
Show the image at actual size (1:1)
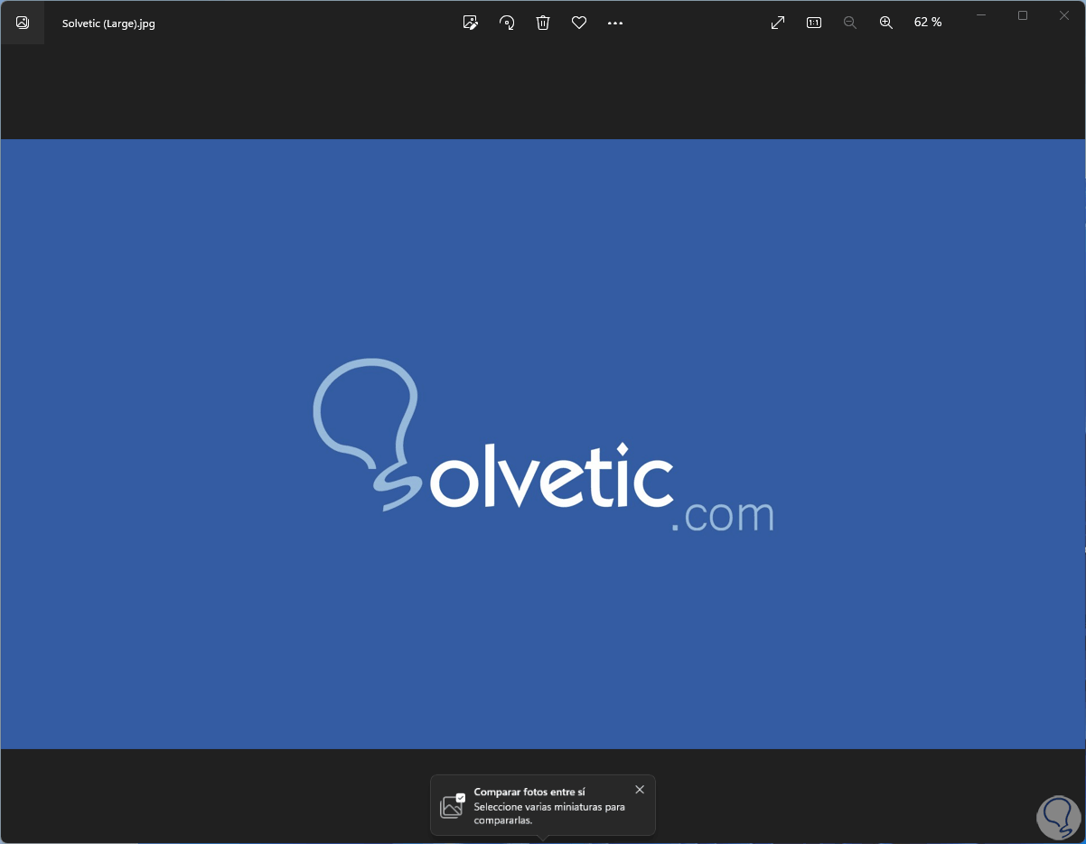point(814,23)
